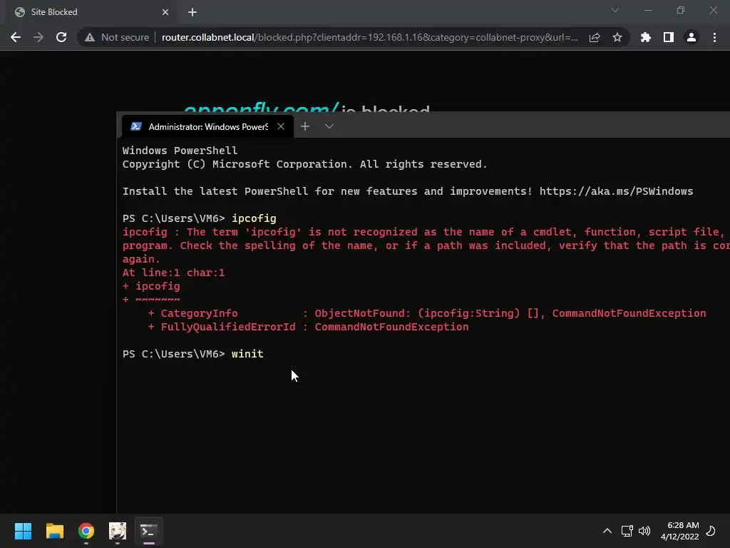The image size is (730, 548).
Task: Open Windows Start menu
Action: [23, 531]
